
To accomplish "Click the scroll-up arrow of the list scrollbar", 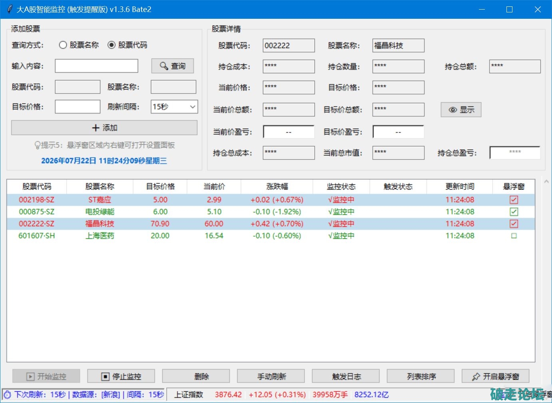I will coord(546,182).
